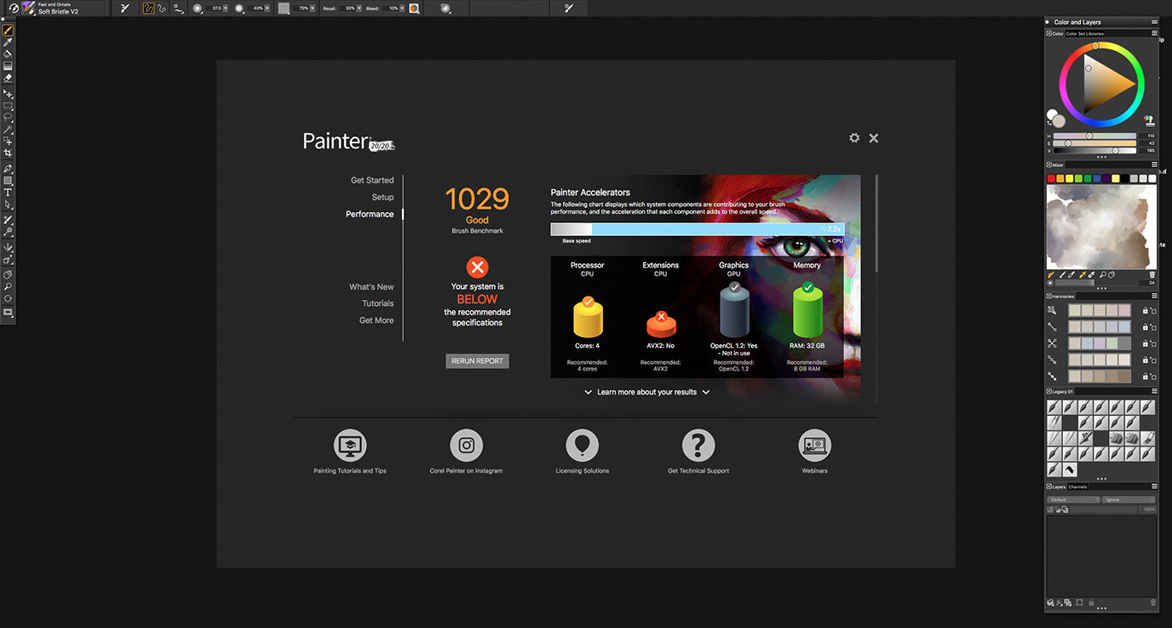The image size is (1172, 628).
Task: Click the Mixer pad painting area
Action: 1101,227
